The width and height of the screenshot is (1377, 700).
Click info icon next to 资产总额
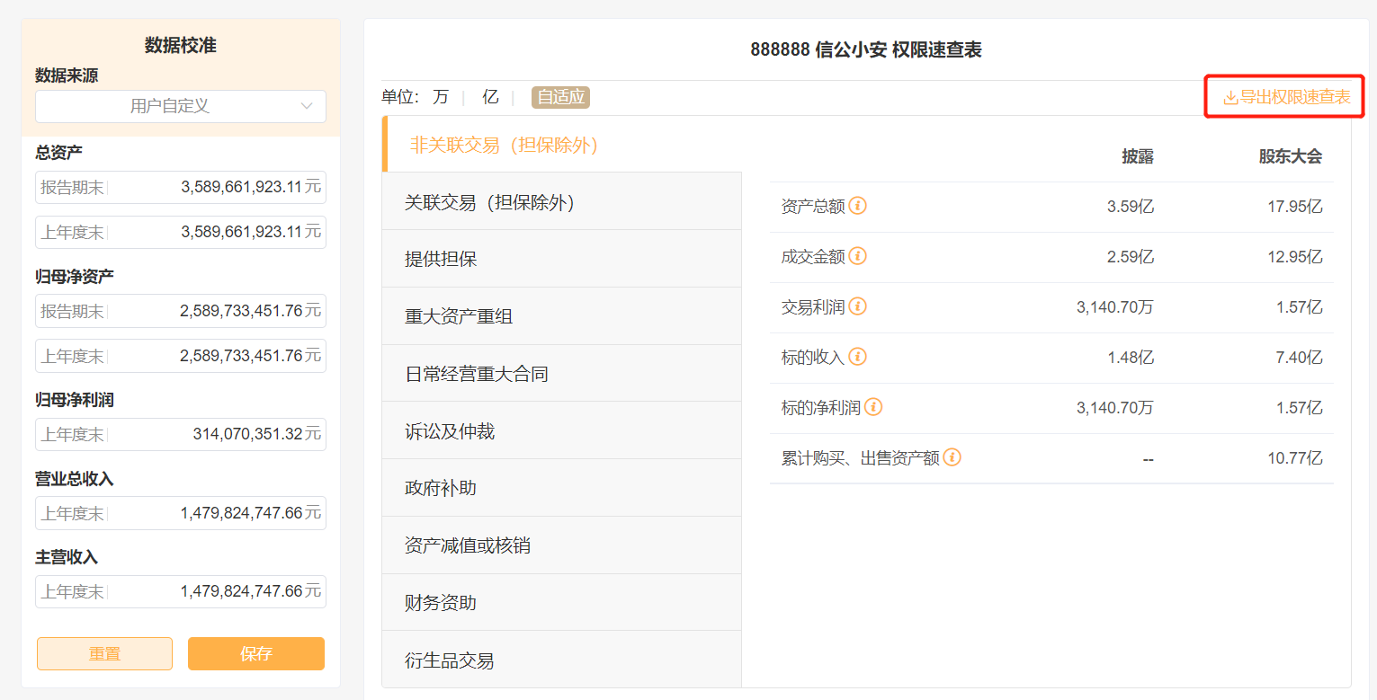tap(858, 206)
